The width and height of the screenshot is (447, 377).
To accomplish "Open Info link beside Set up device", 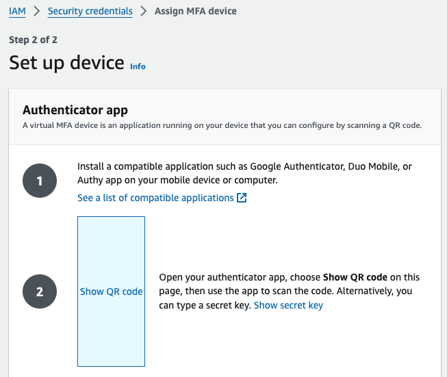I will click(x=138, y=66).
